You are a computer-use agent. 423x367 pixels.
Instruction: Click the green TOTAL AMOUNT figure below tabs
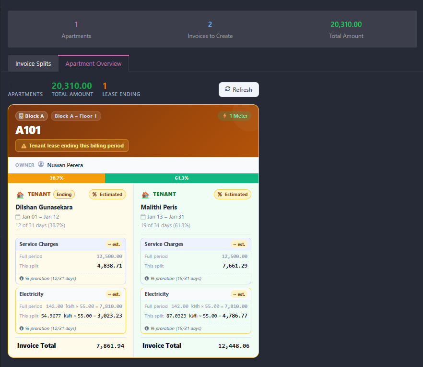(72, 86)
